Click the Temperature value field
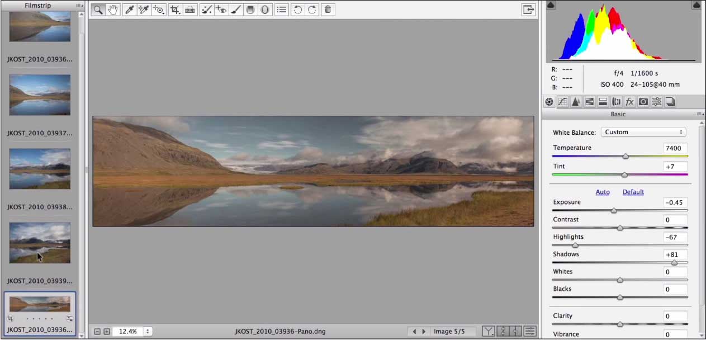Viewport: 706px width, 340px height. 675,148
